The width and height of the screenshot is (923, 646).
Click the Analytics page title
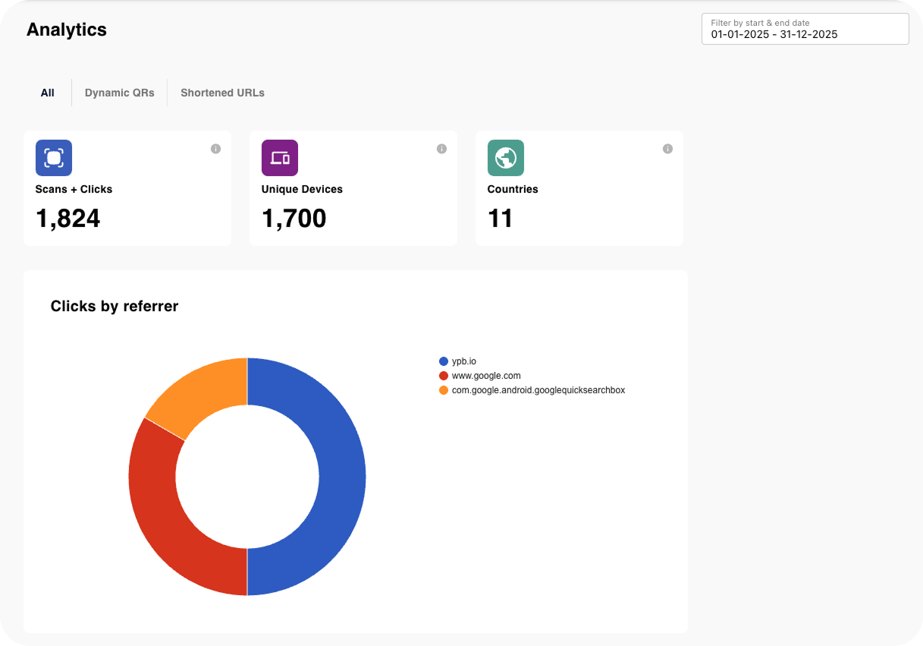coord(67,30)
